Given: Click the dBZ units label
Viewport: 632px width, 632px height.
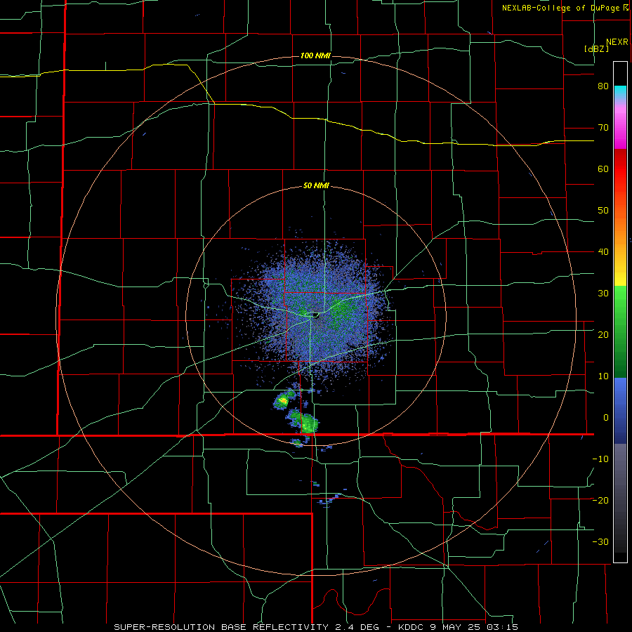Looking at the screenshot, I should (596, 48).
